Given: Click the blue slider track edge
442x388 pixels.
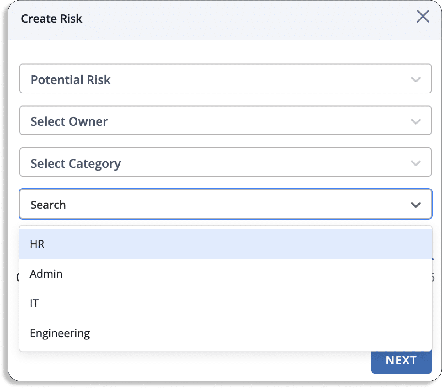Looking at the screenshot, I should [433, 259].
